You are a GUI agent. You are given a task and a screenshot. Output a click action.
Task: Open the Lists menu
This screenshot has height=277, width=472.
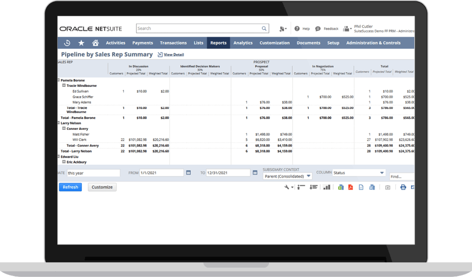(x=198, y=43)
